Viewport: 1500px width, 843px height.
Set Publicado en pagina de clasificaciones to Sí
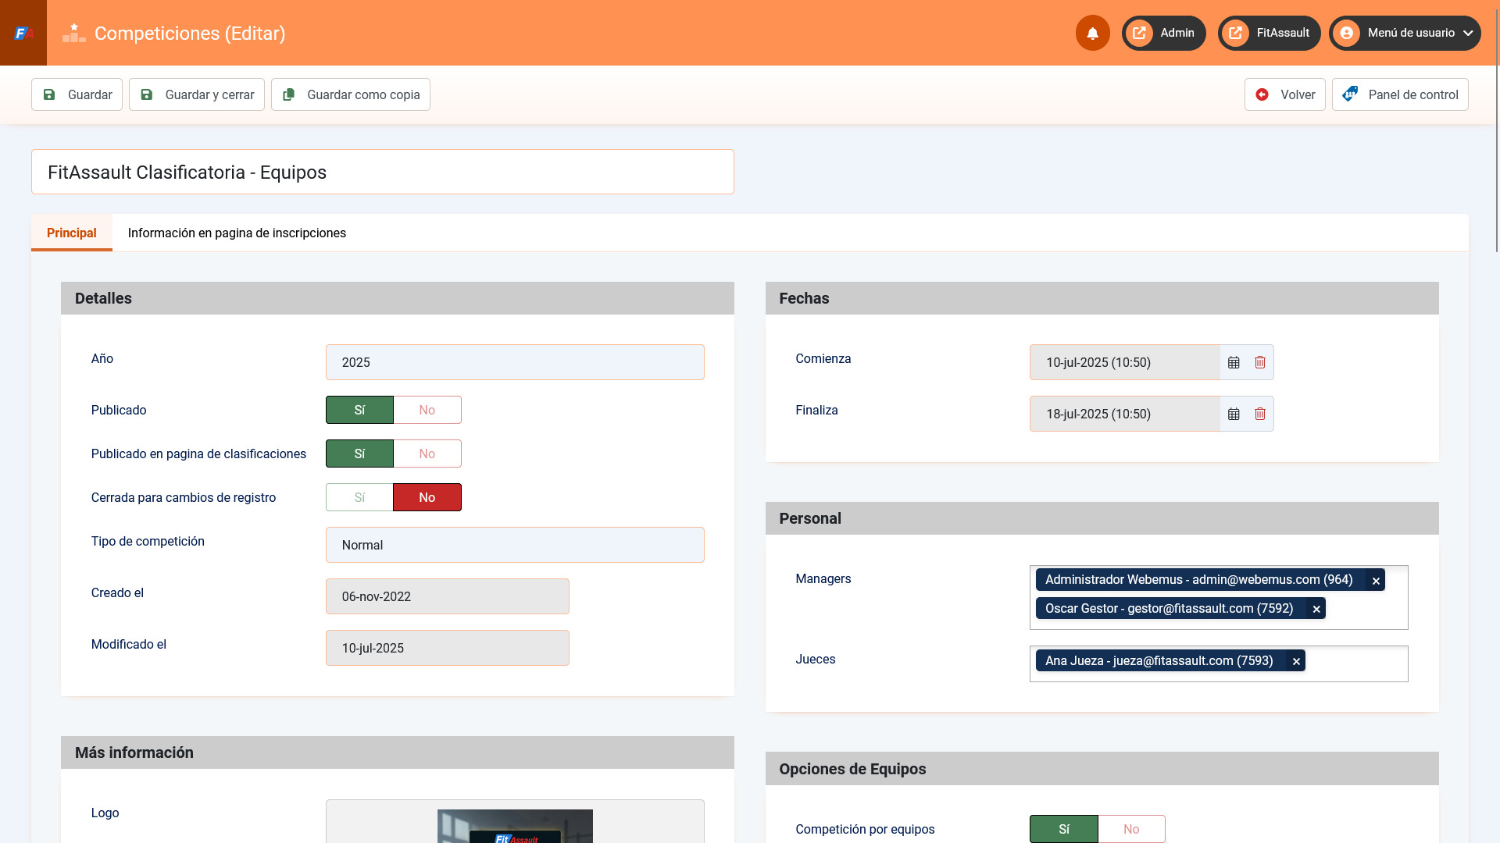(x=359, y=454)
